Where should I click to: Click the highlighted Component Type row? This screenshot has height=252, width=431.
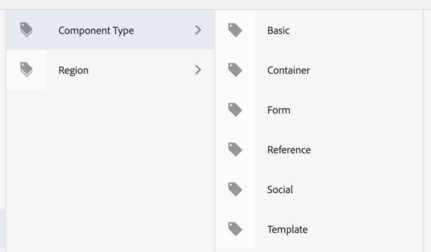coord(110,30)
